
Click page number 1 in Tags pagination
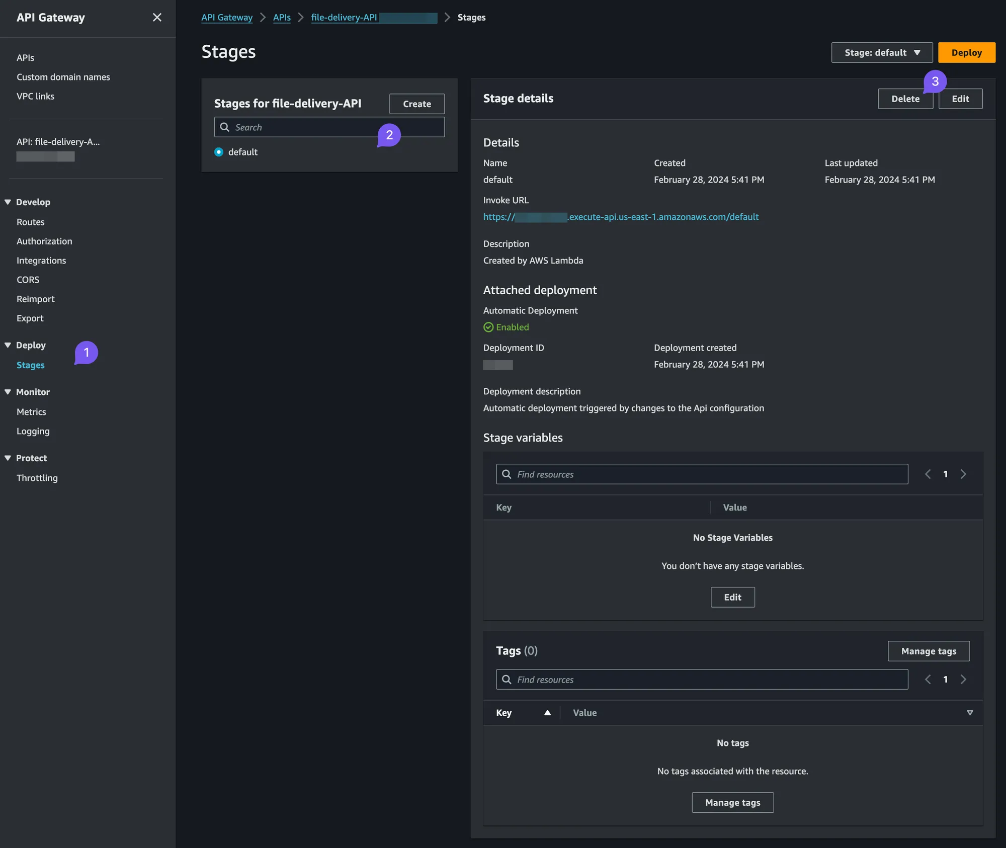click(945, 680)
